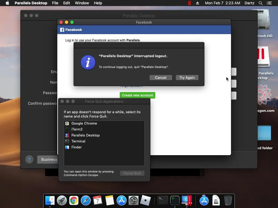This screenshot has height=208, width=278.
Task: Open Calendar icon showing 7 in Dock
Action: point(97,200)
